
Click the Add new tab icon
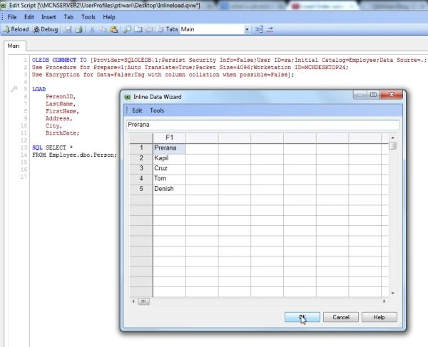click(x=138, y=29)
